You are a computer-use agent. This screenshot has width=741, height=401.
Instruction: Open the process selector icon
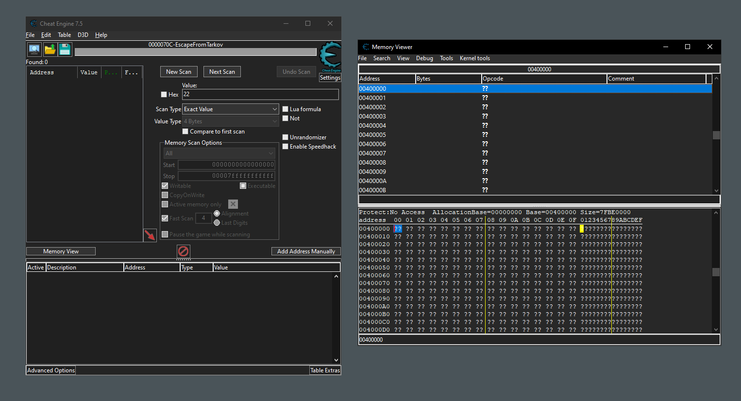click(34, 49)
